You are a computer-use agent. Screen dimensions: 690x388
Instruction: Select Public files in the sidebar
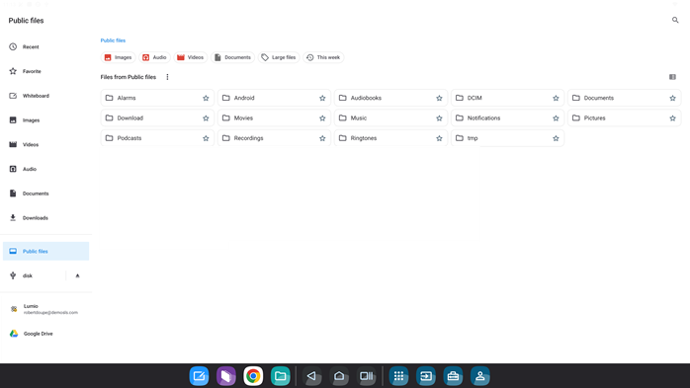pyautogui.click(x=45, y=252)
